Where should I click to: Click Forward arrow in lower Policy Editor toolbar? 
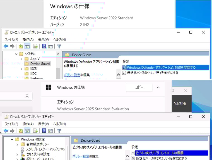tap(12, 131)
